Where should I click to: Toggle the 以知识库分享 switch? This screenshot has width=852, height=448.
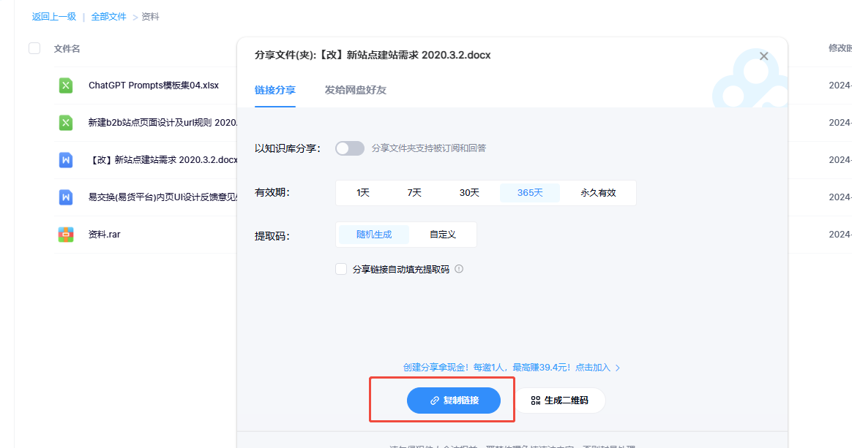349,148
